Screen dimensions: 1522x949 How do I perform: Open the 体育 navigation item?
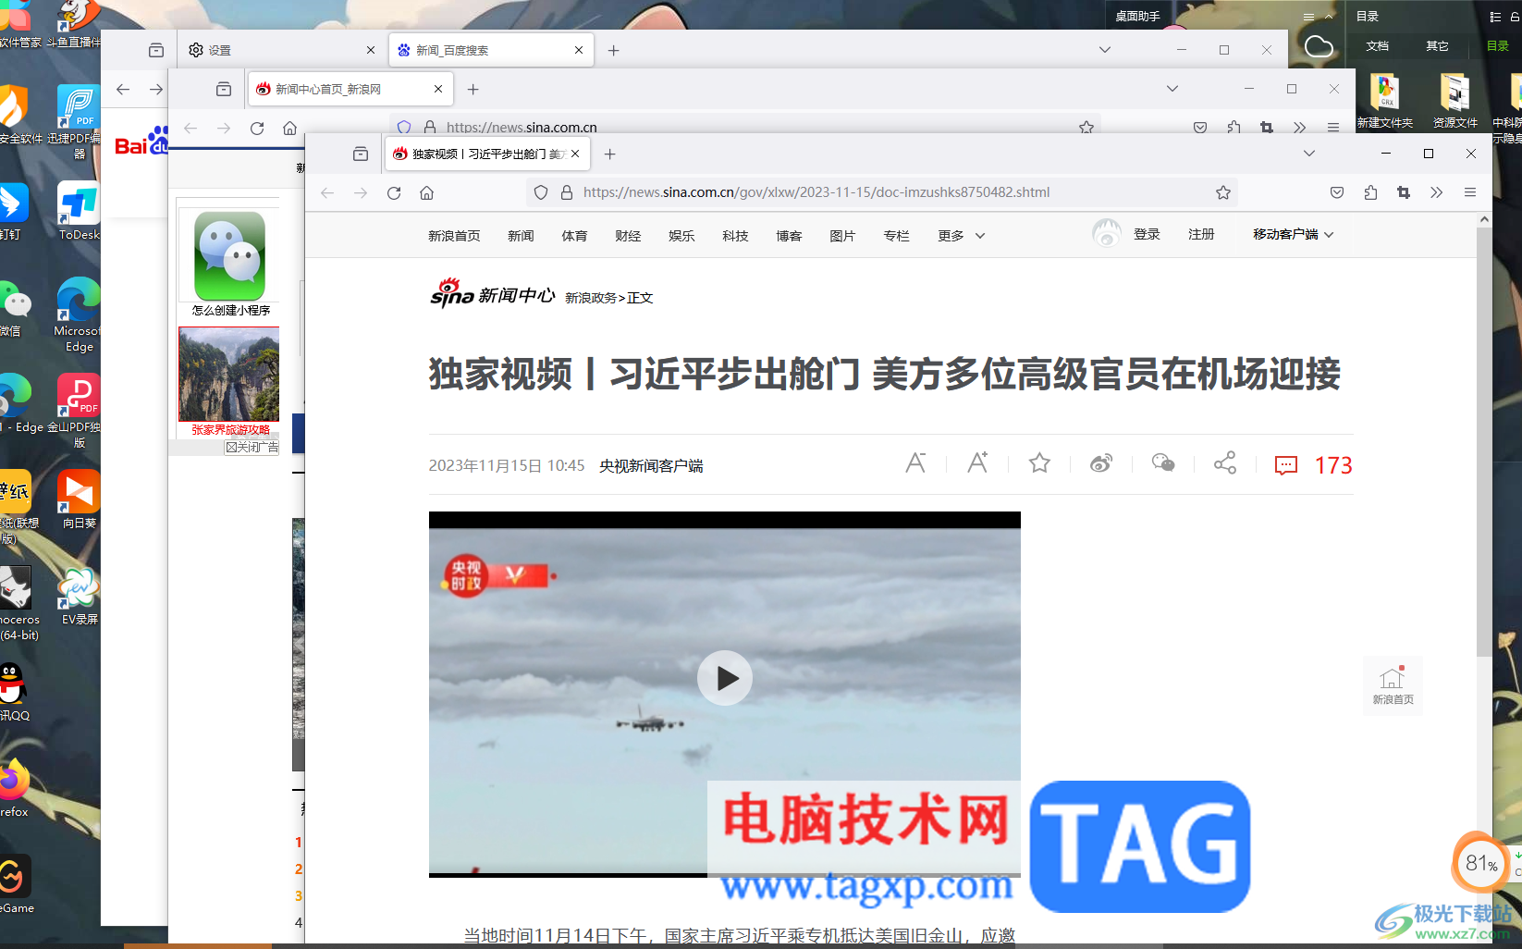click(574, 236)
